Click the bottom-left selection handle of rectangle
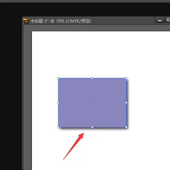This screenshot has height=170, width=170. click(58, 127)
